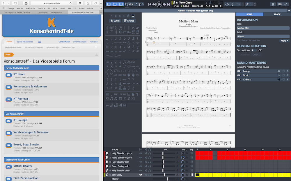Switch to the SONG inspector tab
This screenshot has height=181, width=291.
click(249, 14)
